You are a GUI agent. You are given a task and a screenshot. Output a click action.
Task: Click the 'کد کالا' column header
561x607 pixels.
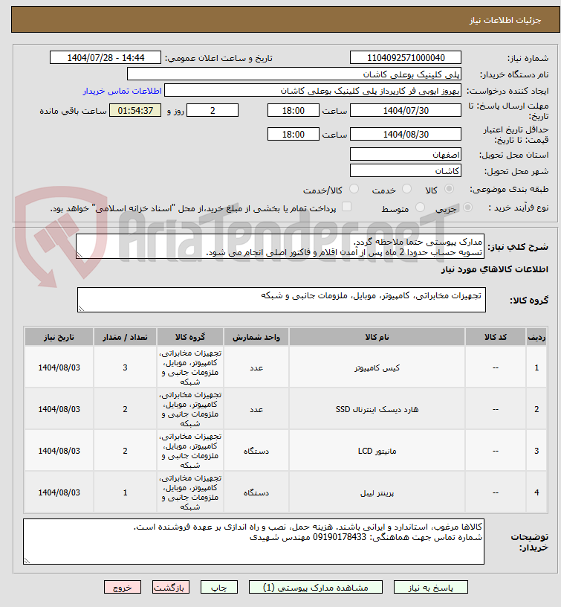click(x=496, y=337)
